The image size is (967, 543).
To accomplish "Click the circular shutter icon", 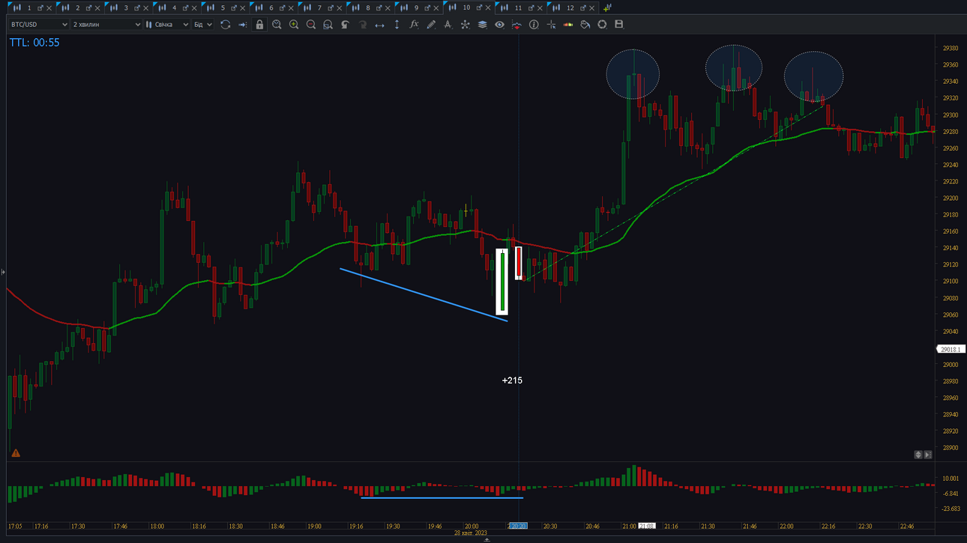I will coord(602,25).
